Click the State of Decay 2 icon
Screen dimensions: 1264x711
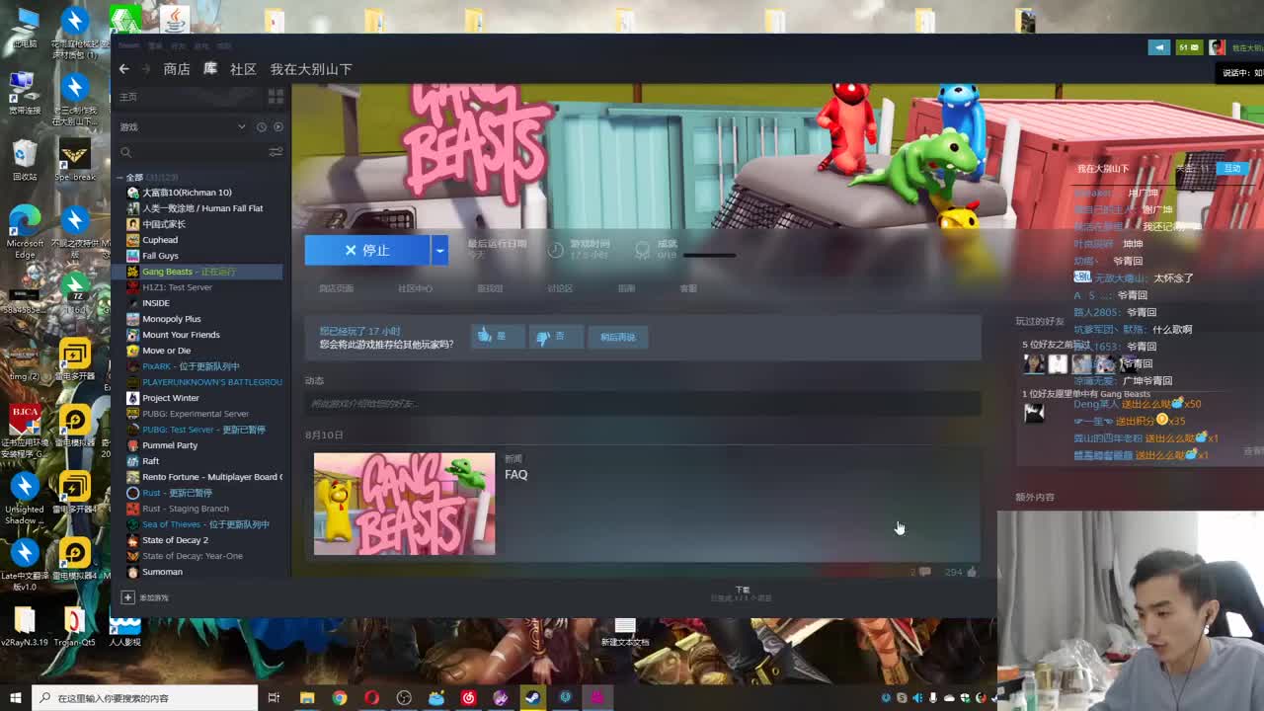click(x=133, y=540)
